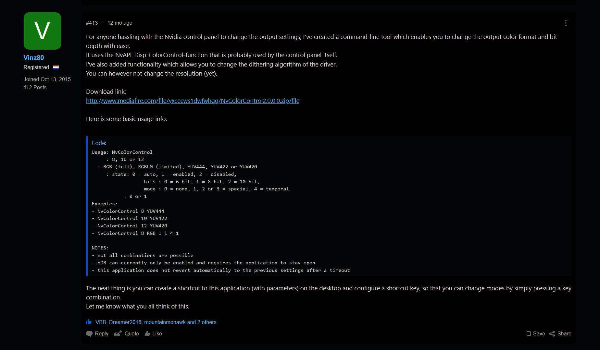This screenshot has width=600, height=350.
Task: Click the Netherlands flag icon
Action: click(56, 67)
